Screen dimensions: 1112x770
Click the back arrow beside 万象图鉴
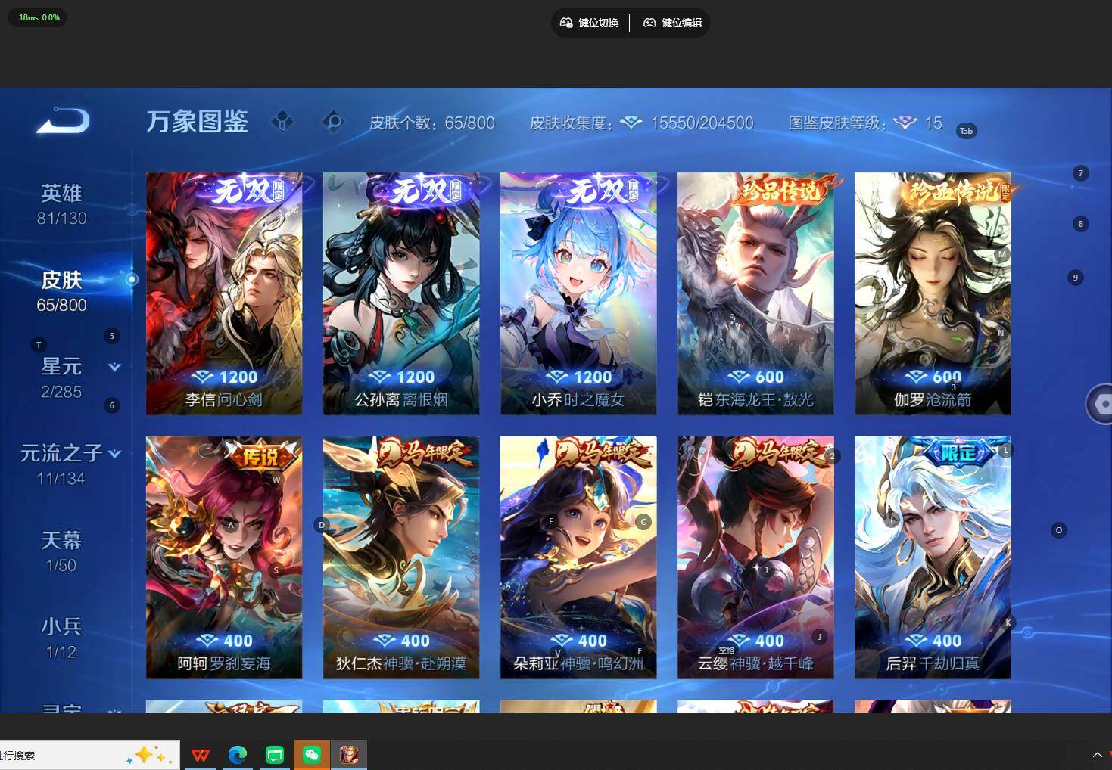click(63, 121)
